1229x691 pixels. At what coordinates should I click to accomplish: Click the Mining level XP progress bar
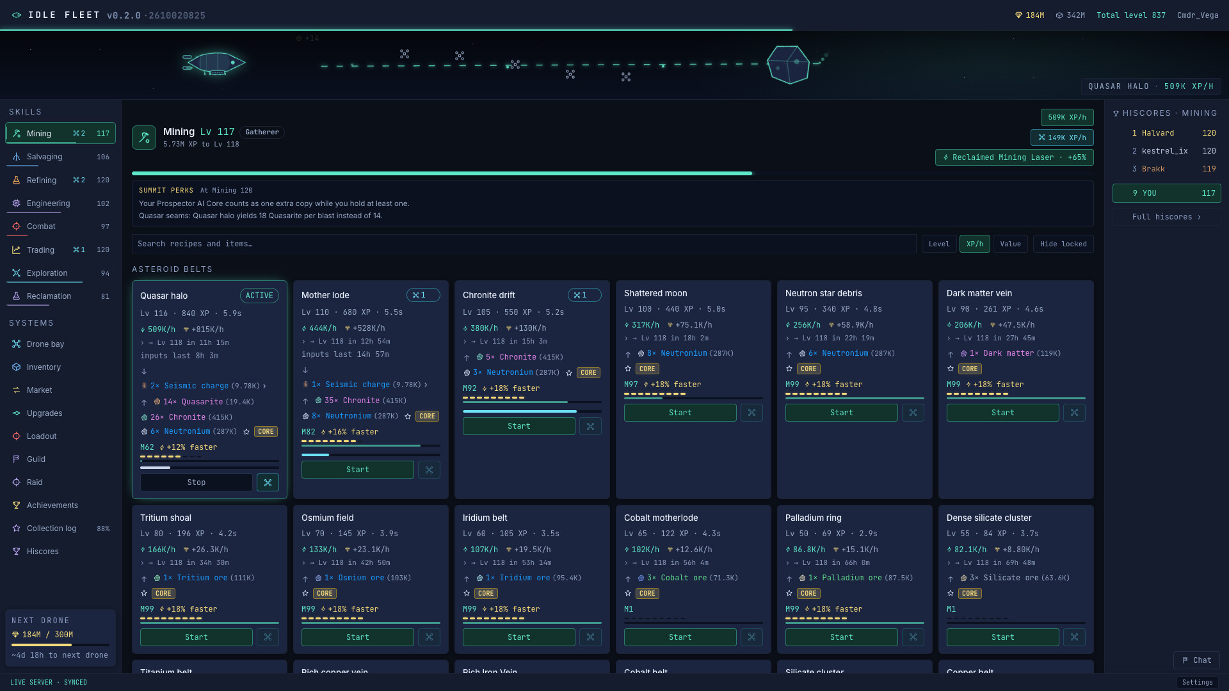(x=613, y=173)
